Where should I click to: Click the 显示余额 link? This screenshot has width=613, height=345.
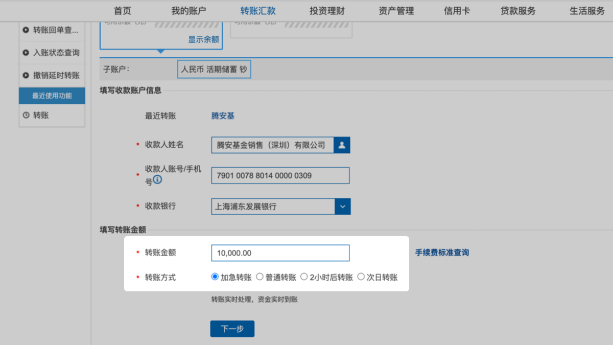point(203,39)
